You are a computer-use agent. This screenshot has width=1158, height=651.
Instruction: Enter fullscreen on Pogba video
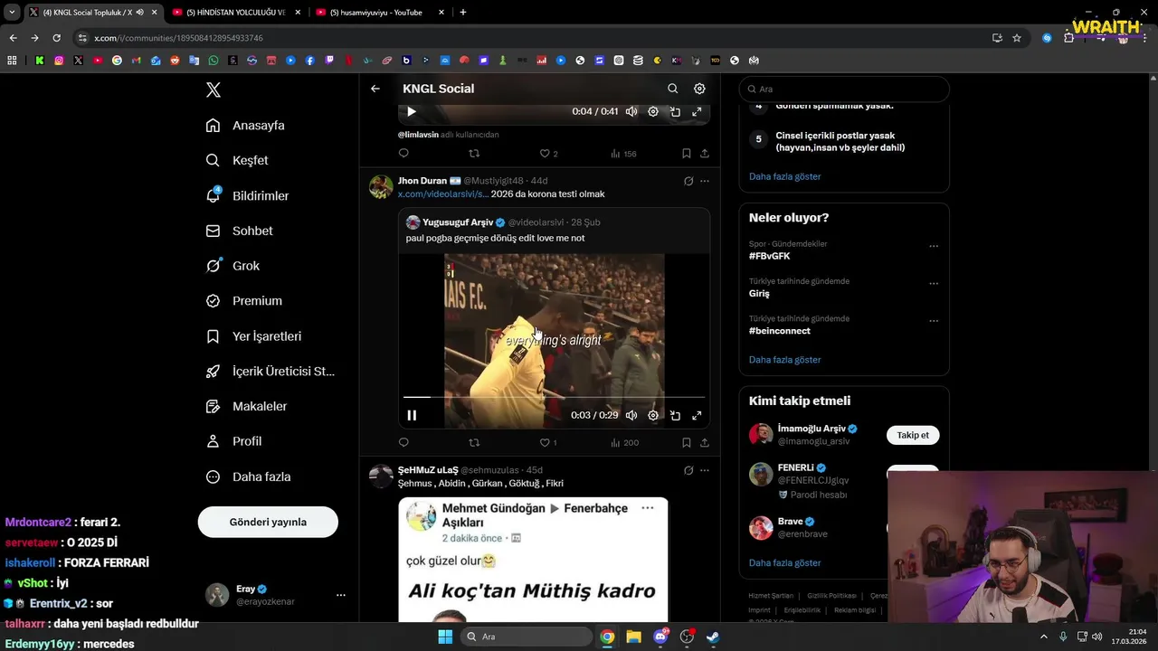point(697,415)
